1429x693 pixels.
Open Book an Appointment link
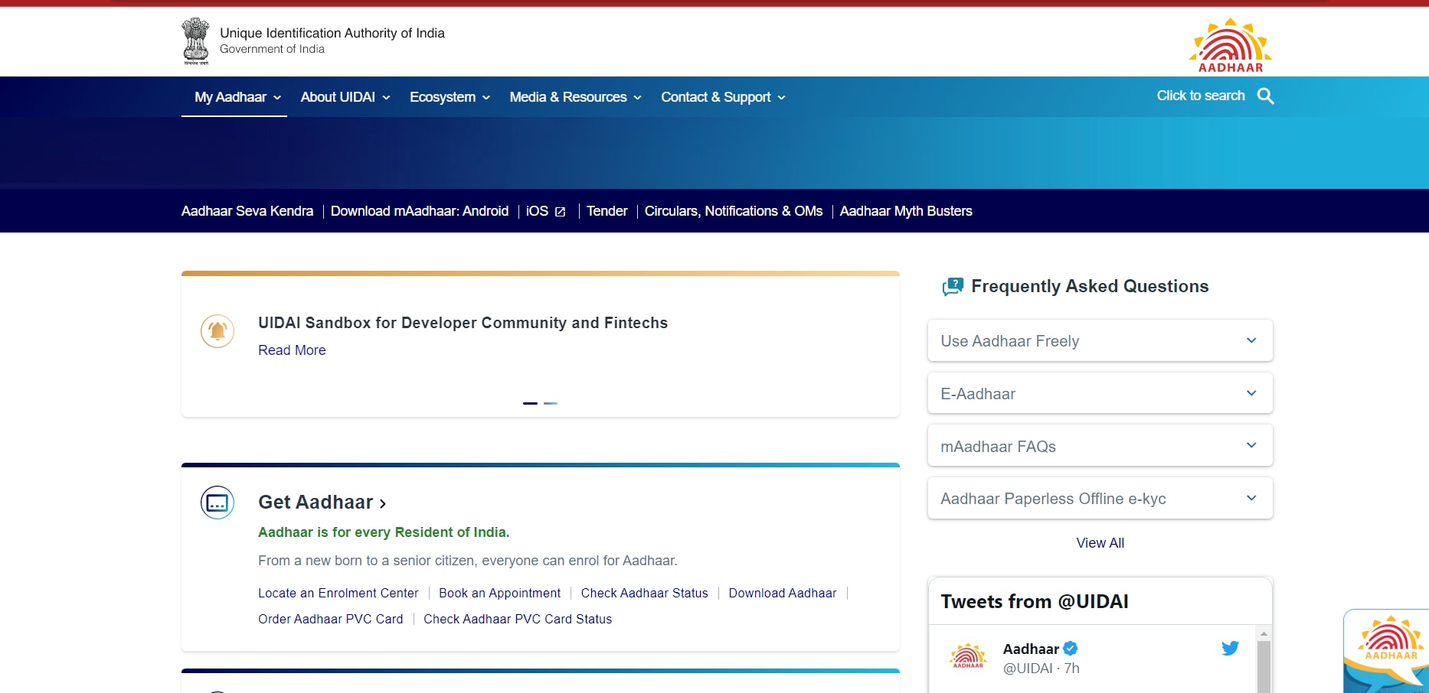[x=499, y=594]
